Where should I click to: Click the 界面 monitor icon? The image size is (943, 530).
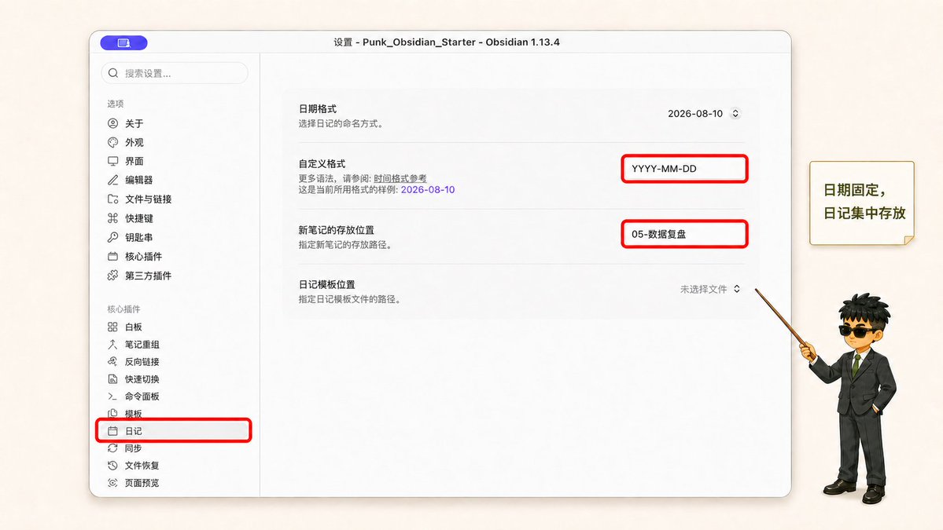(112, 161)
